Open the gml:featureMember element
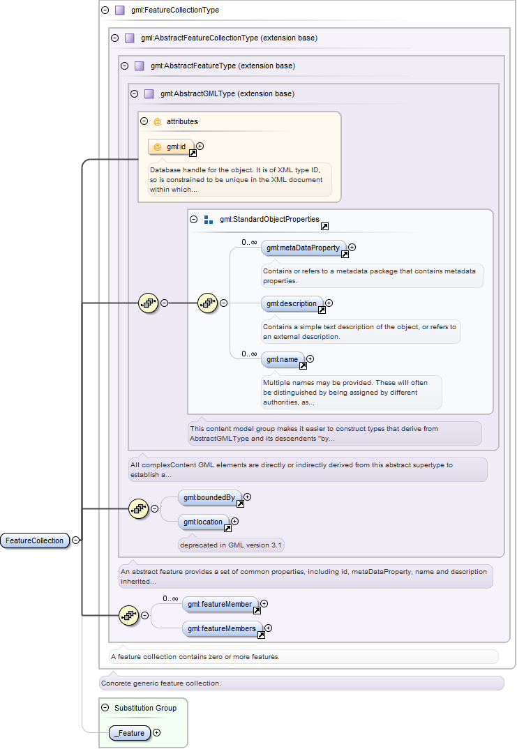The height and width of the screenshot is (749, 517). tap(220, 604)
